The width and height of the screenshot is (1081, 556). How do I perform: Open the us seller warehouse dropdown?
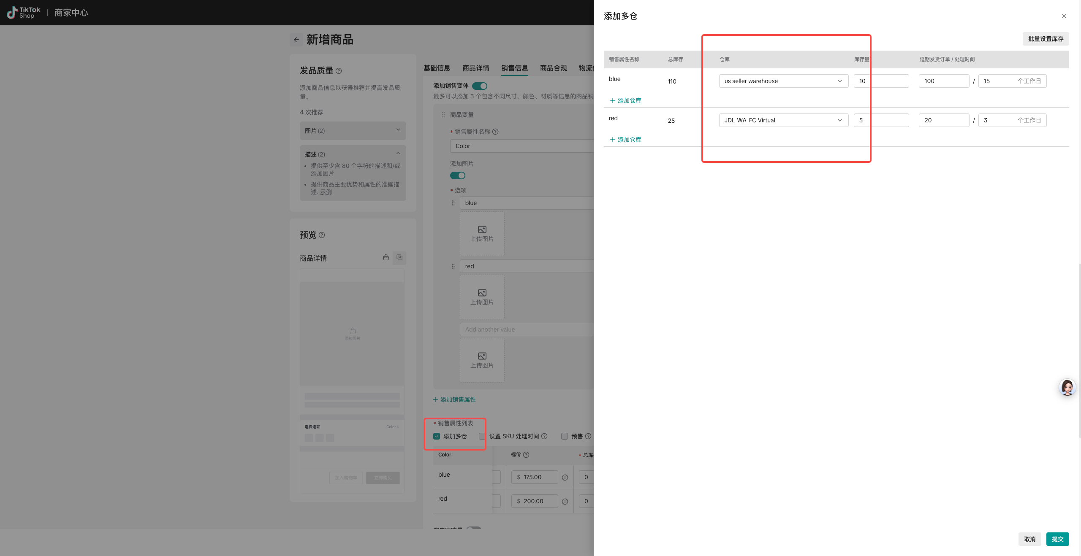[x=783, y=81]
